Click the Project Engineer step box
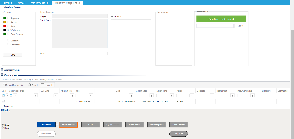This screenshot has height=139, width=294. tap(157, 125)
